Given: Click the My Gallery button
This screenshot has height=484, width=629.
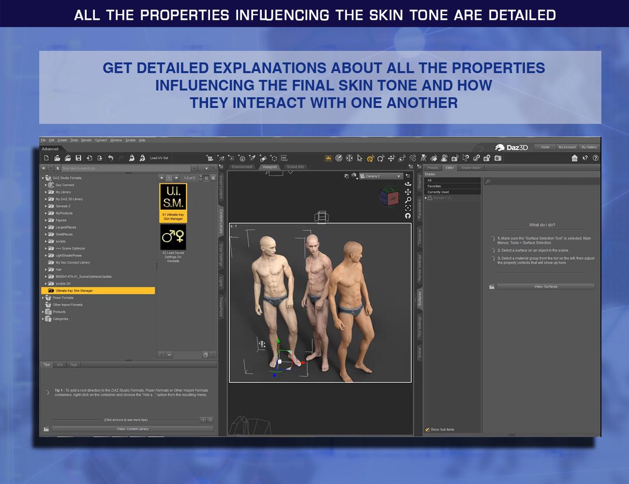Looking at the screenshot, I should tap(589, 147).
